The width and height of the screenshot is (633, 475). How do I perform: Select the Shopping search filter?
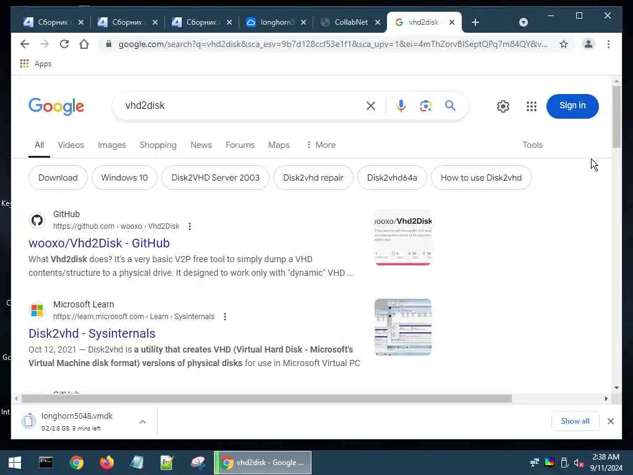(158, 145)
